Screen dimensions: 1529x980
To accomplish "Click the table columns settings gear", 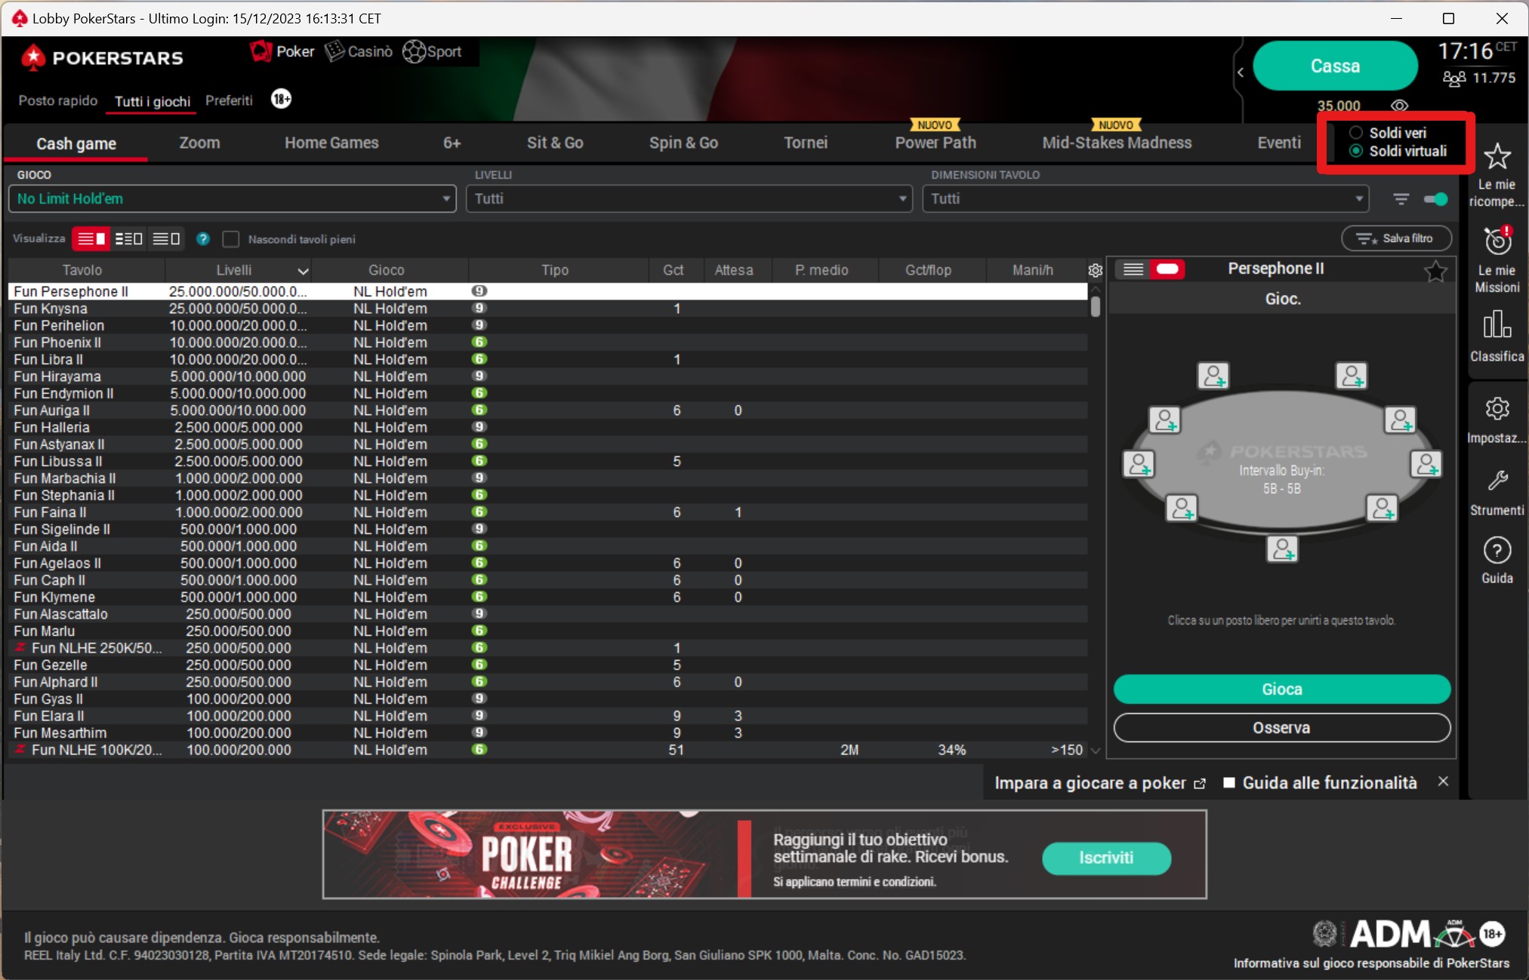I will [x=1096, y=270].
